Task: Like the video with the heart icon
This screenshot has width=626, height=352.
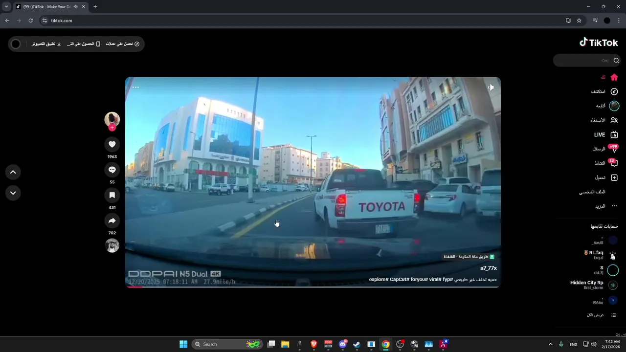Action: click(x=112, y=144)
